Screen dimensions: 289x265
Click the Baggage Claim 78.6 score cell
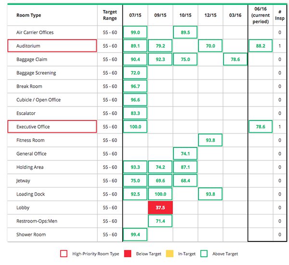tap(235, 59)
